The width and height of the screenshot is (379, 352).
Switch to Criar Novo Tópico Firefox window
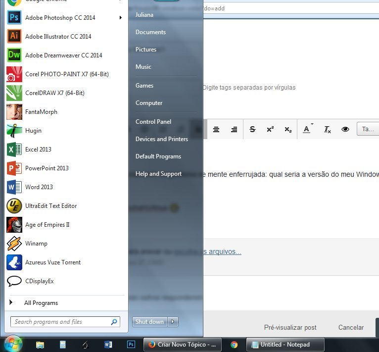pyautogui.click(x=183, y=345)
